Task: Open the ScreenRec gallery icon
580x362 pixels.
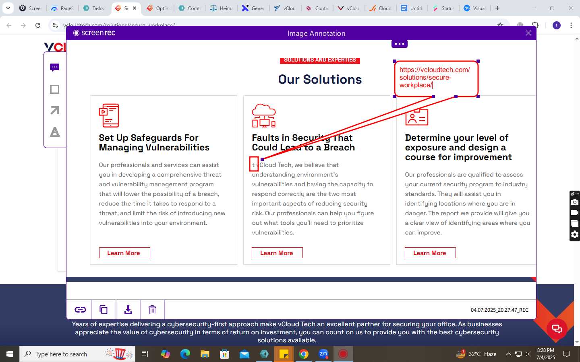Action: pyautogui.click(x=575, y=223)
